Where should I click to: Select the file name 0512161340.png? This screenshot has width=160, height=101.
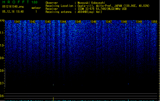coord(13,7)
